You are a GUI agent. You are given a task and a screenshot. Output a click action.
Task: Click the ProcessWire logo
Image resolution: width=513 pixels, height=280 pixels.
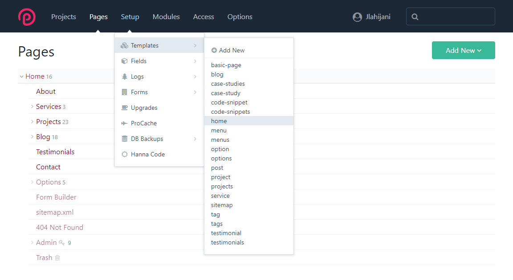click(x=26, y=16)
